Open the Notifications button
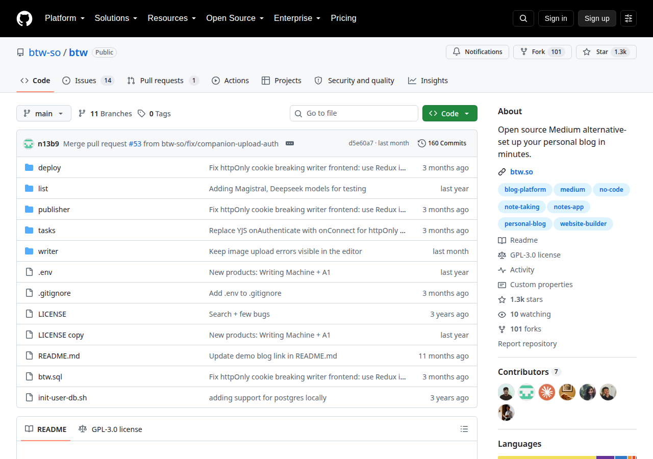 click(x=478, y=52)
